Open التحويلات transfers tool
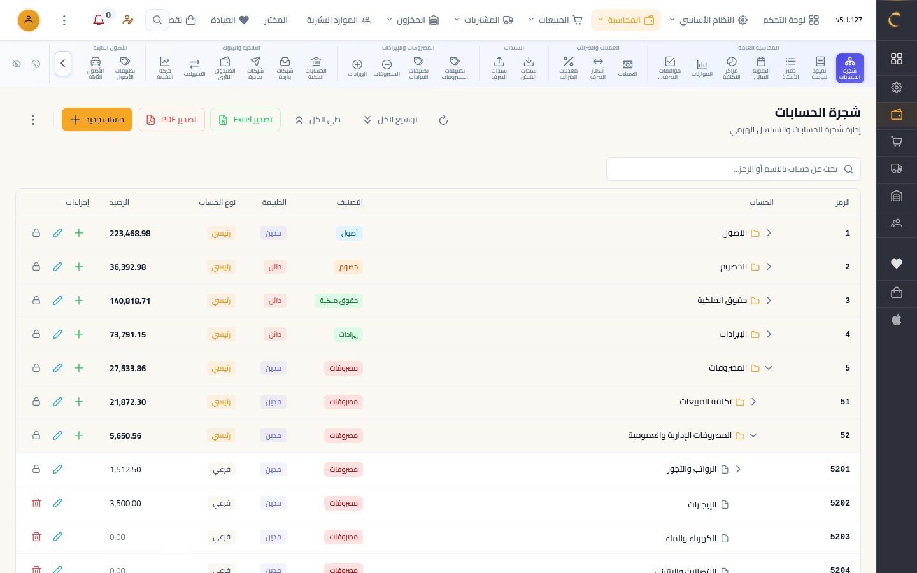This screenshot has width=917, height=573. [x=194, y=68]
